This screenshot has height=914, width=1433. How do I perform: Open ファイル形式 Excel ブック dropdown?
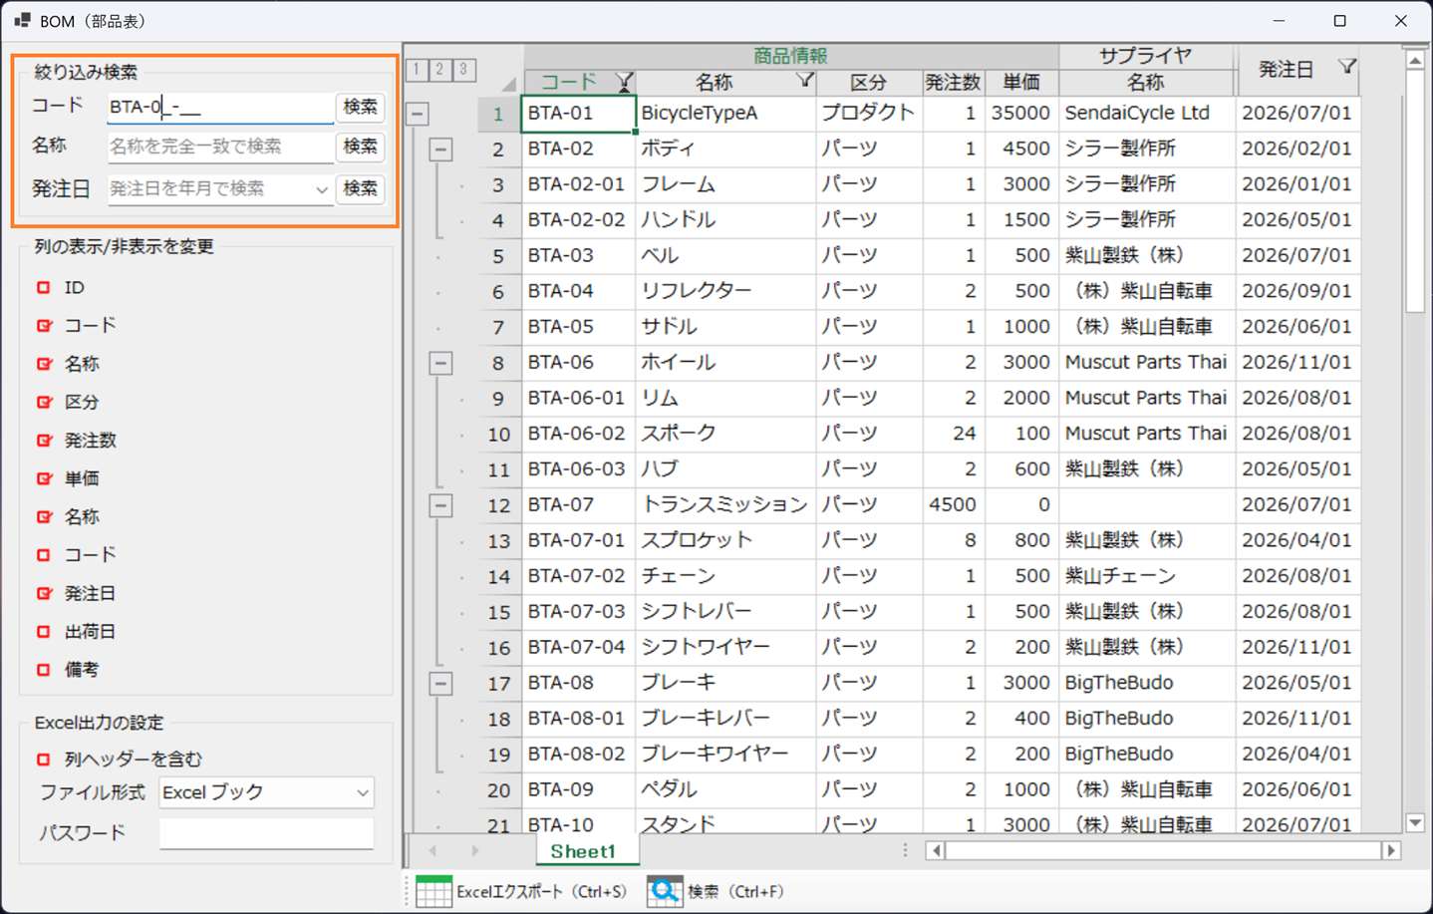(x=363, y=792)
